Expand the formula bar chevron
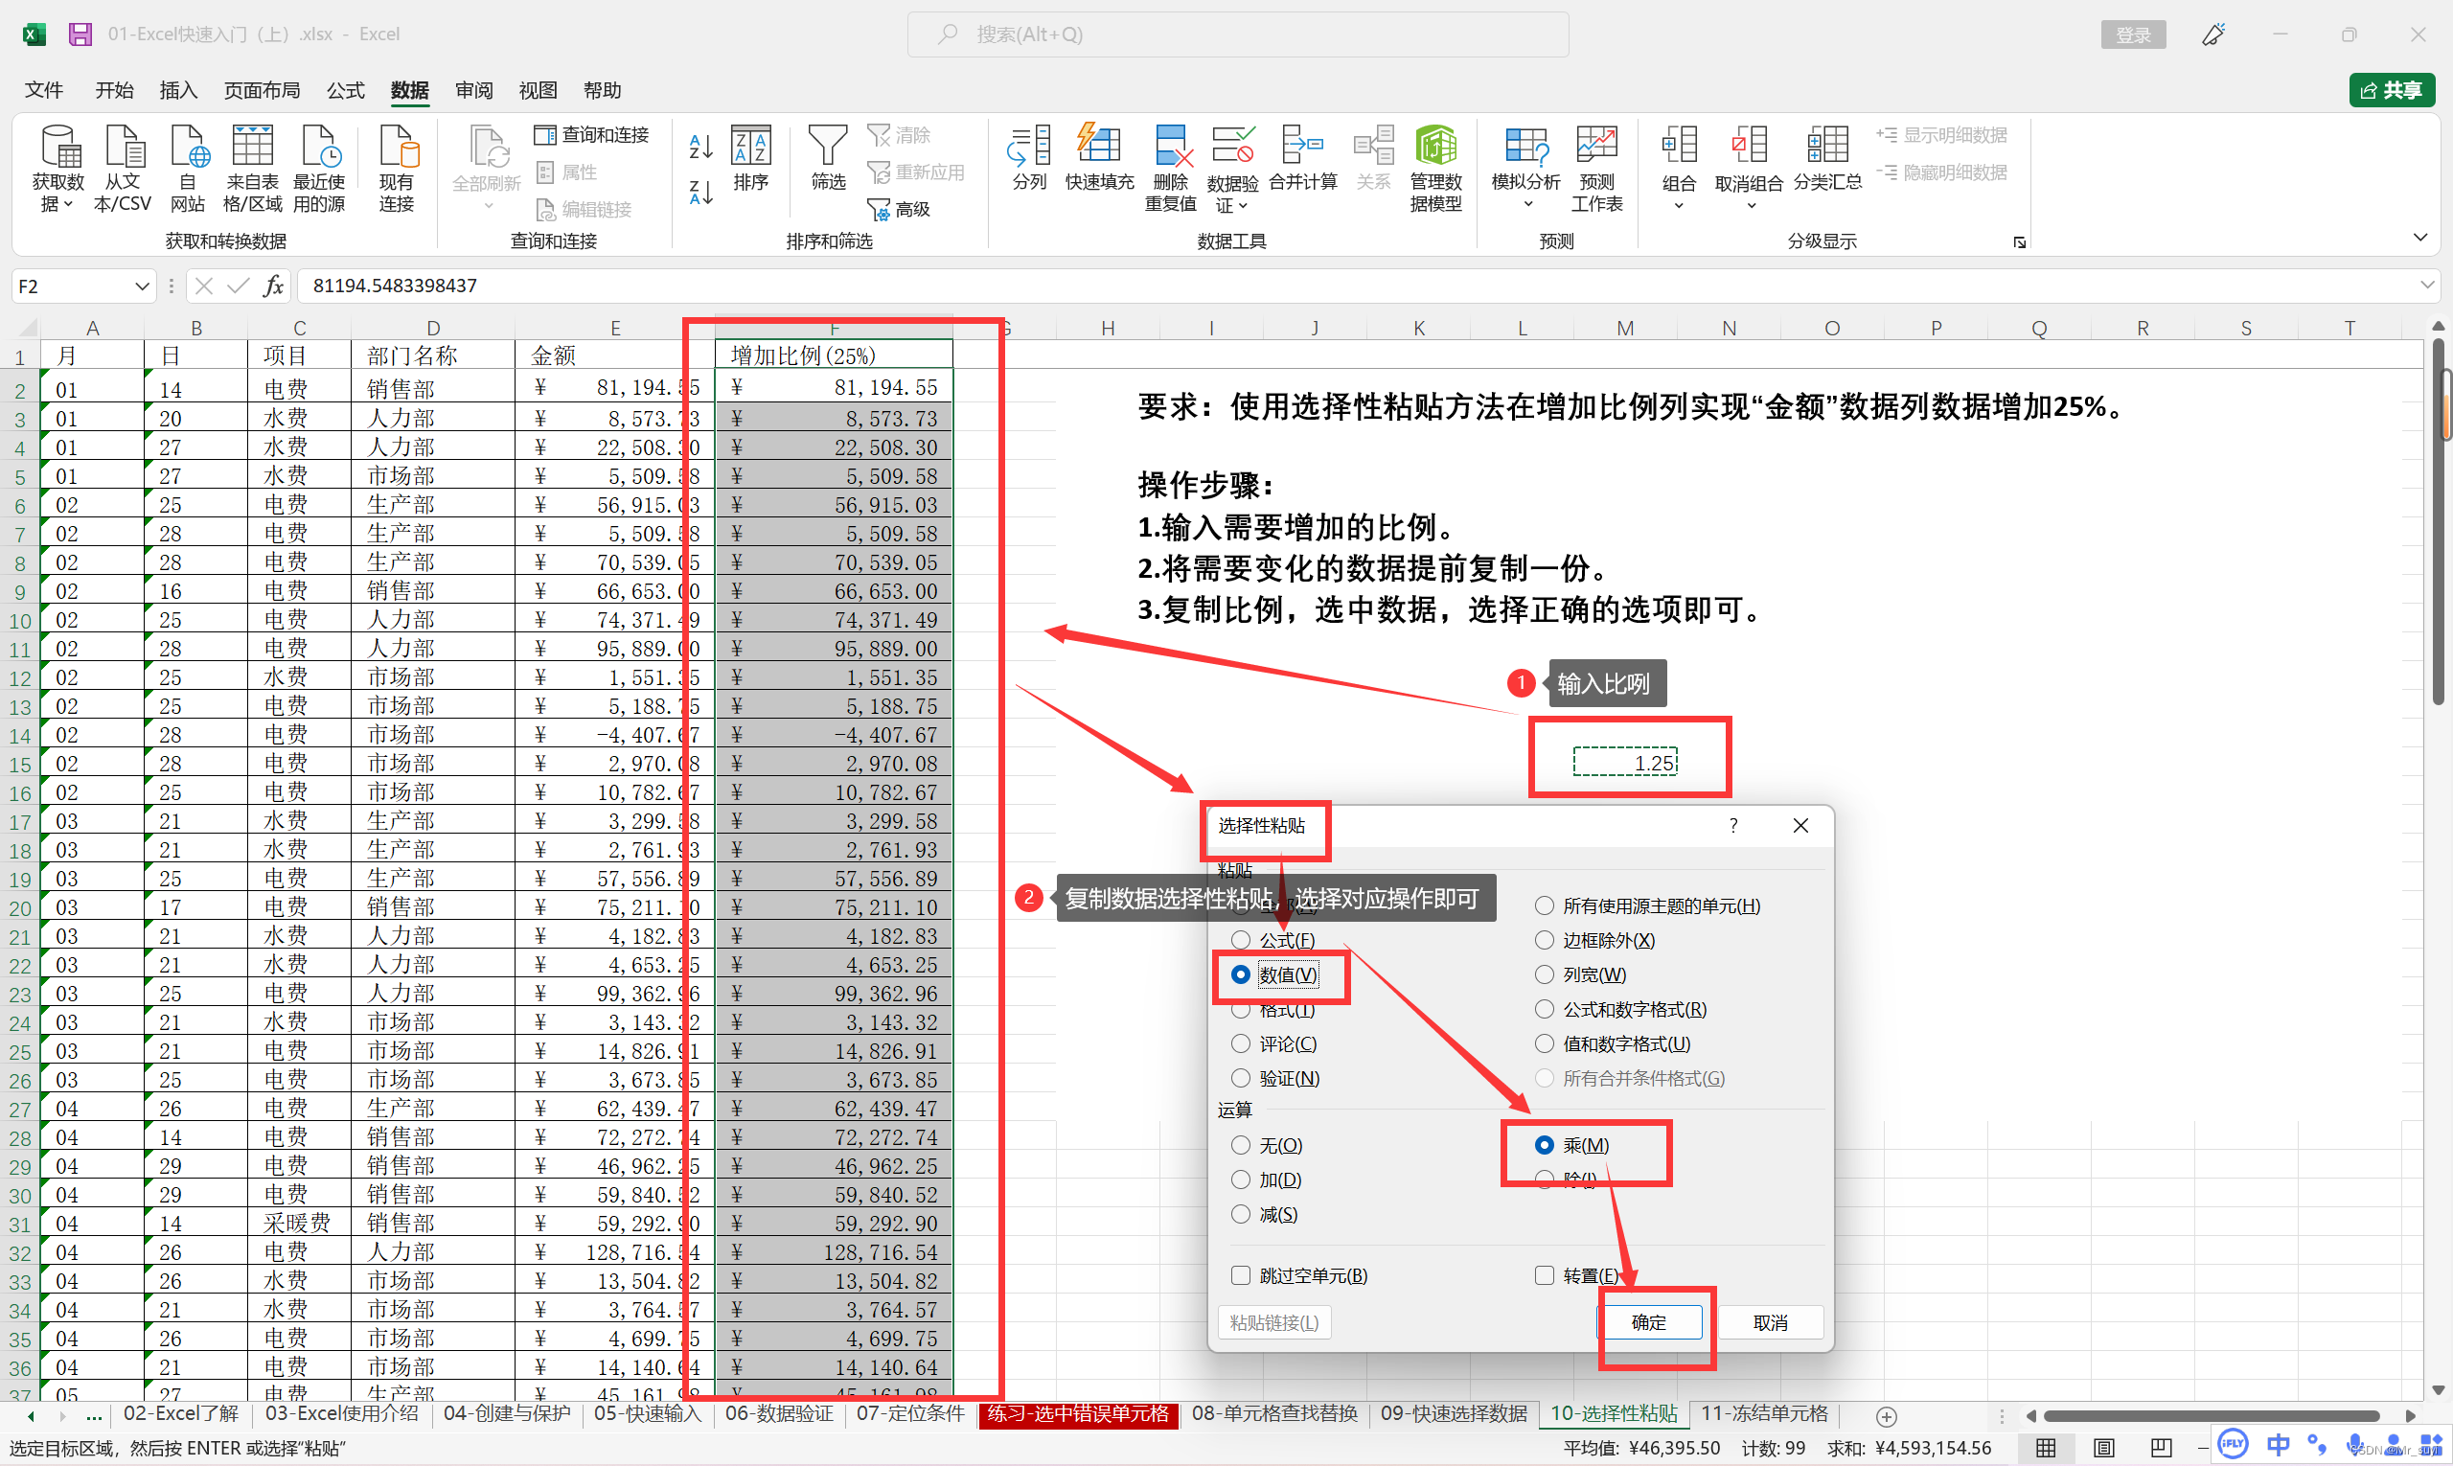 tap(2426, 285)
